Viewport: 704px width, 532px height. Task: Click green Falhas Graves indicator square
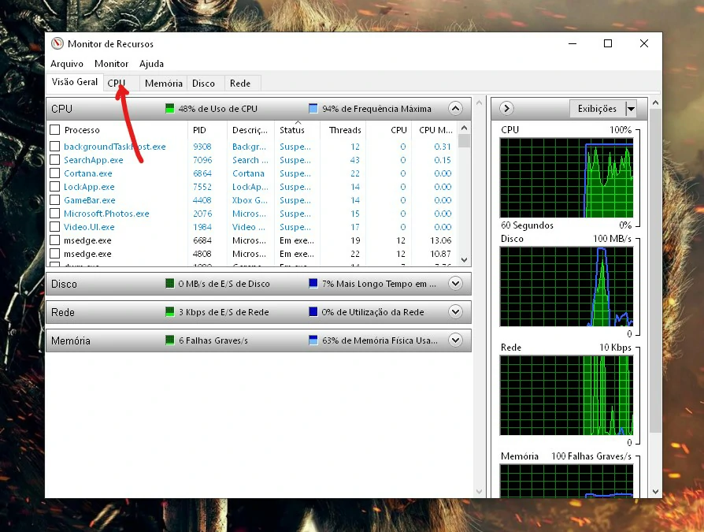170,340
